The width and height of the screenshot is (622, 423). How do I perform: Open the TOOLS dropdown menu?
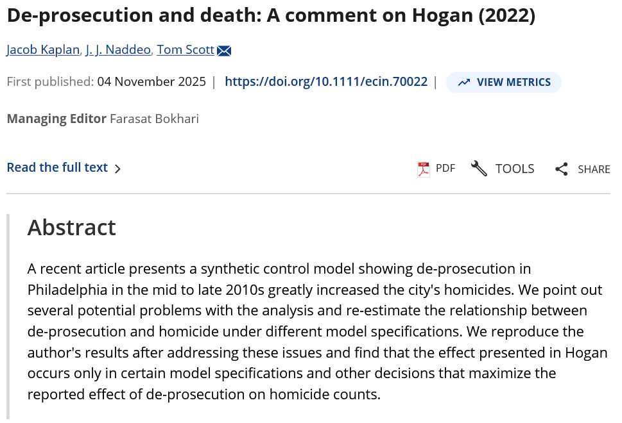tap(515, 169)
